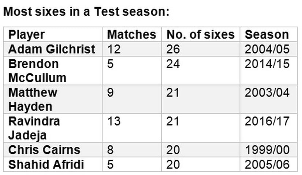The width and height of the screenshot is (302, 175).
Task: Select the Matthew Hayden name cell
Action: pos(53,99)
